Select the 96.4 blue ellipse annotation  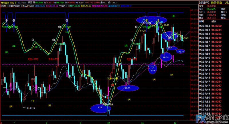(170, 48)
